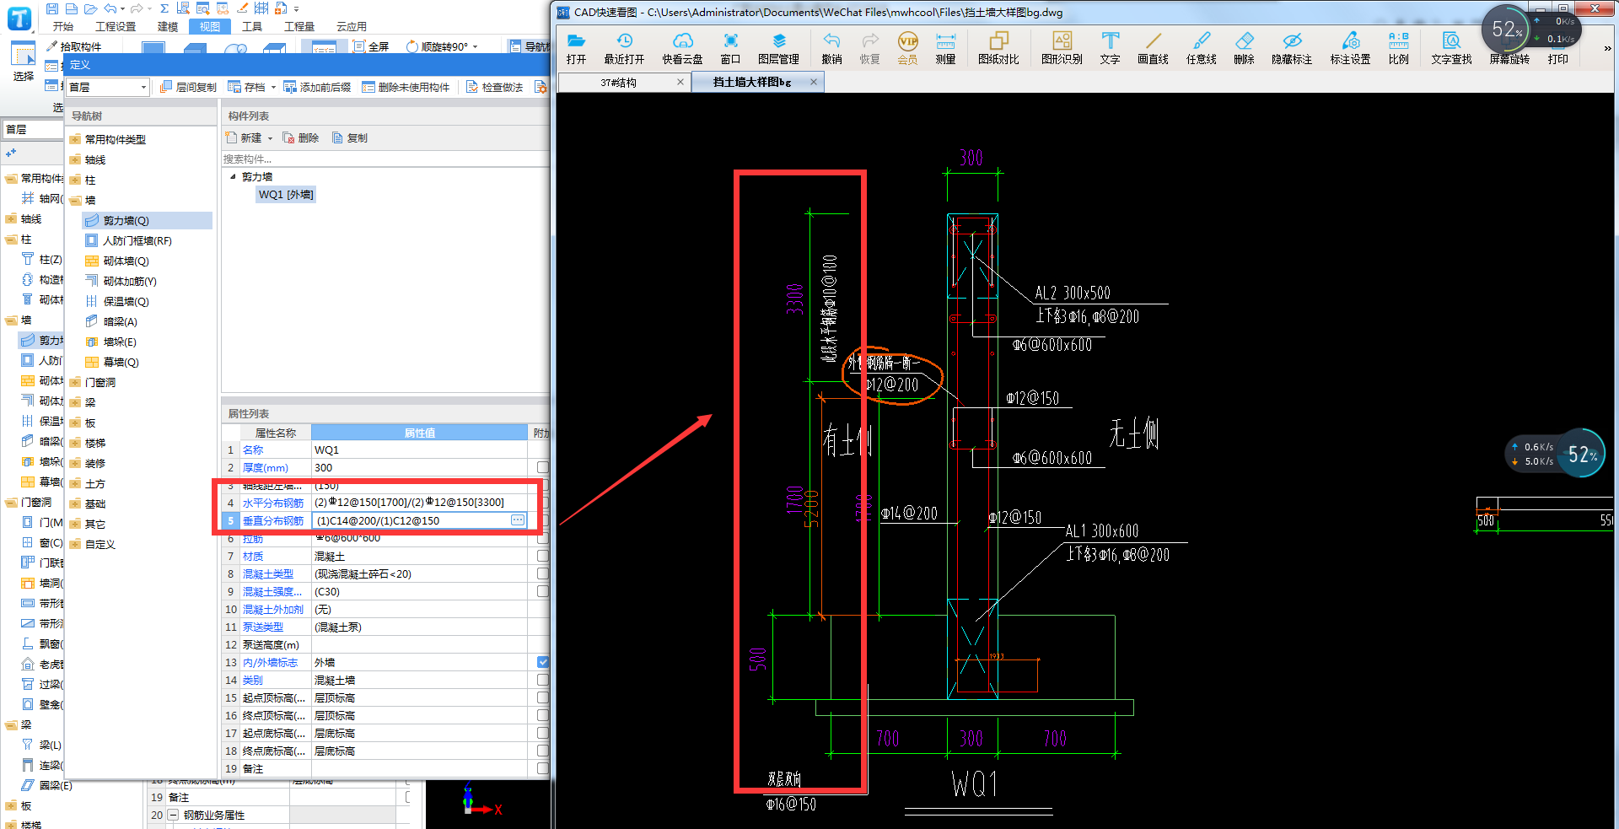Click the 窗口 window zoom tool
The image size is (1619, 829).
pyautogui.click(x=730, y=48)
